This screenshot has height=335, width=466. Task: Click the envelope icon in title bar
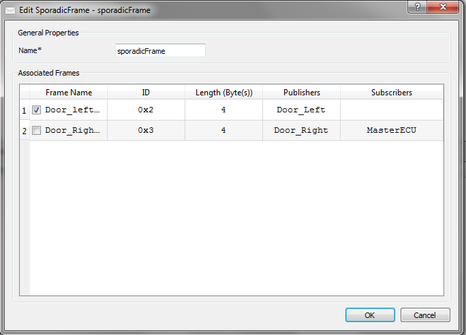click(x=10, y=10)
